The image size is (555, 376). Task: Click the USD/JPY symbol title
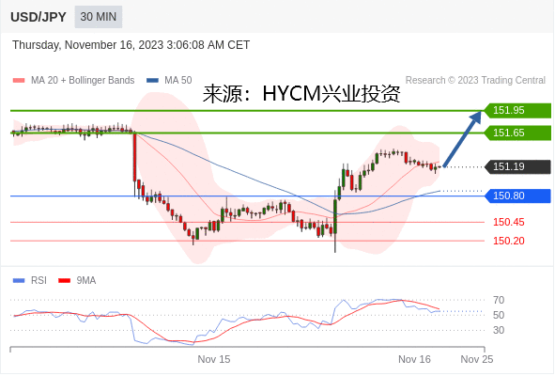[39, 17]
